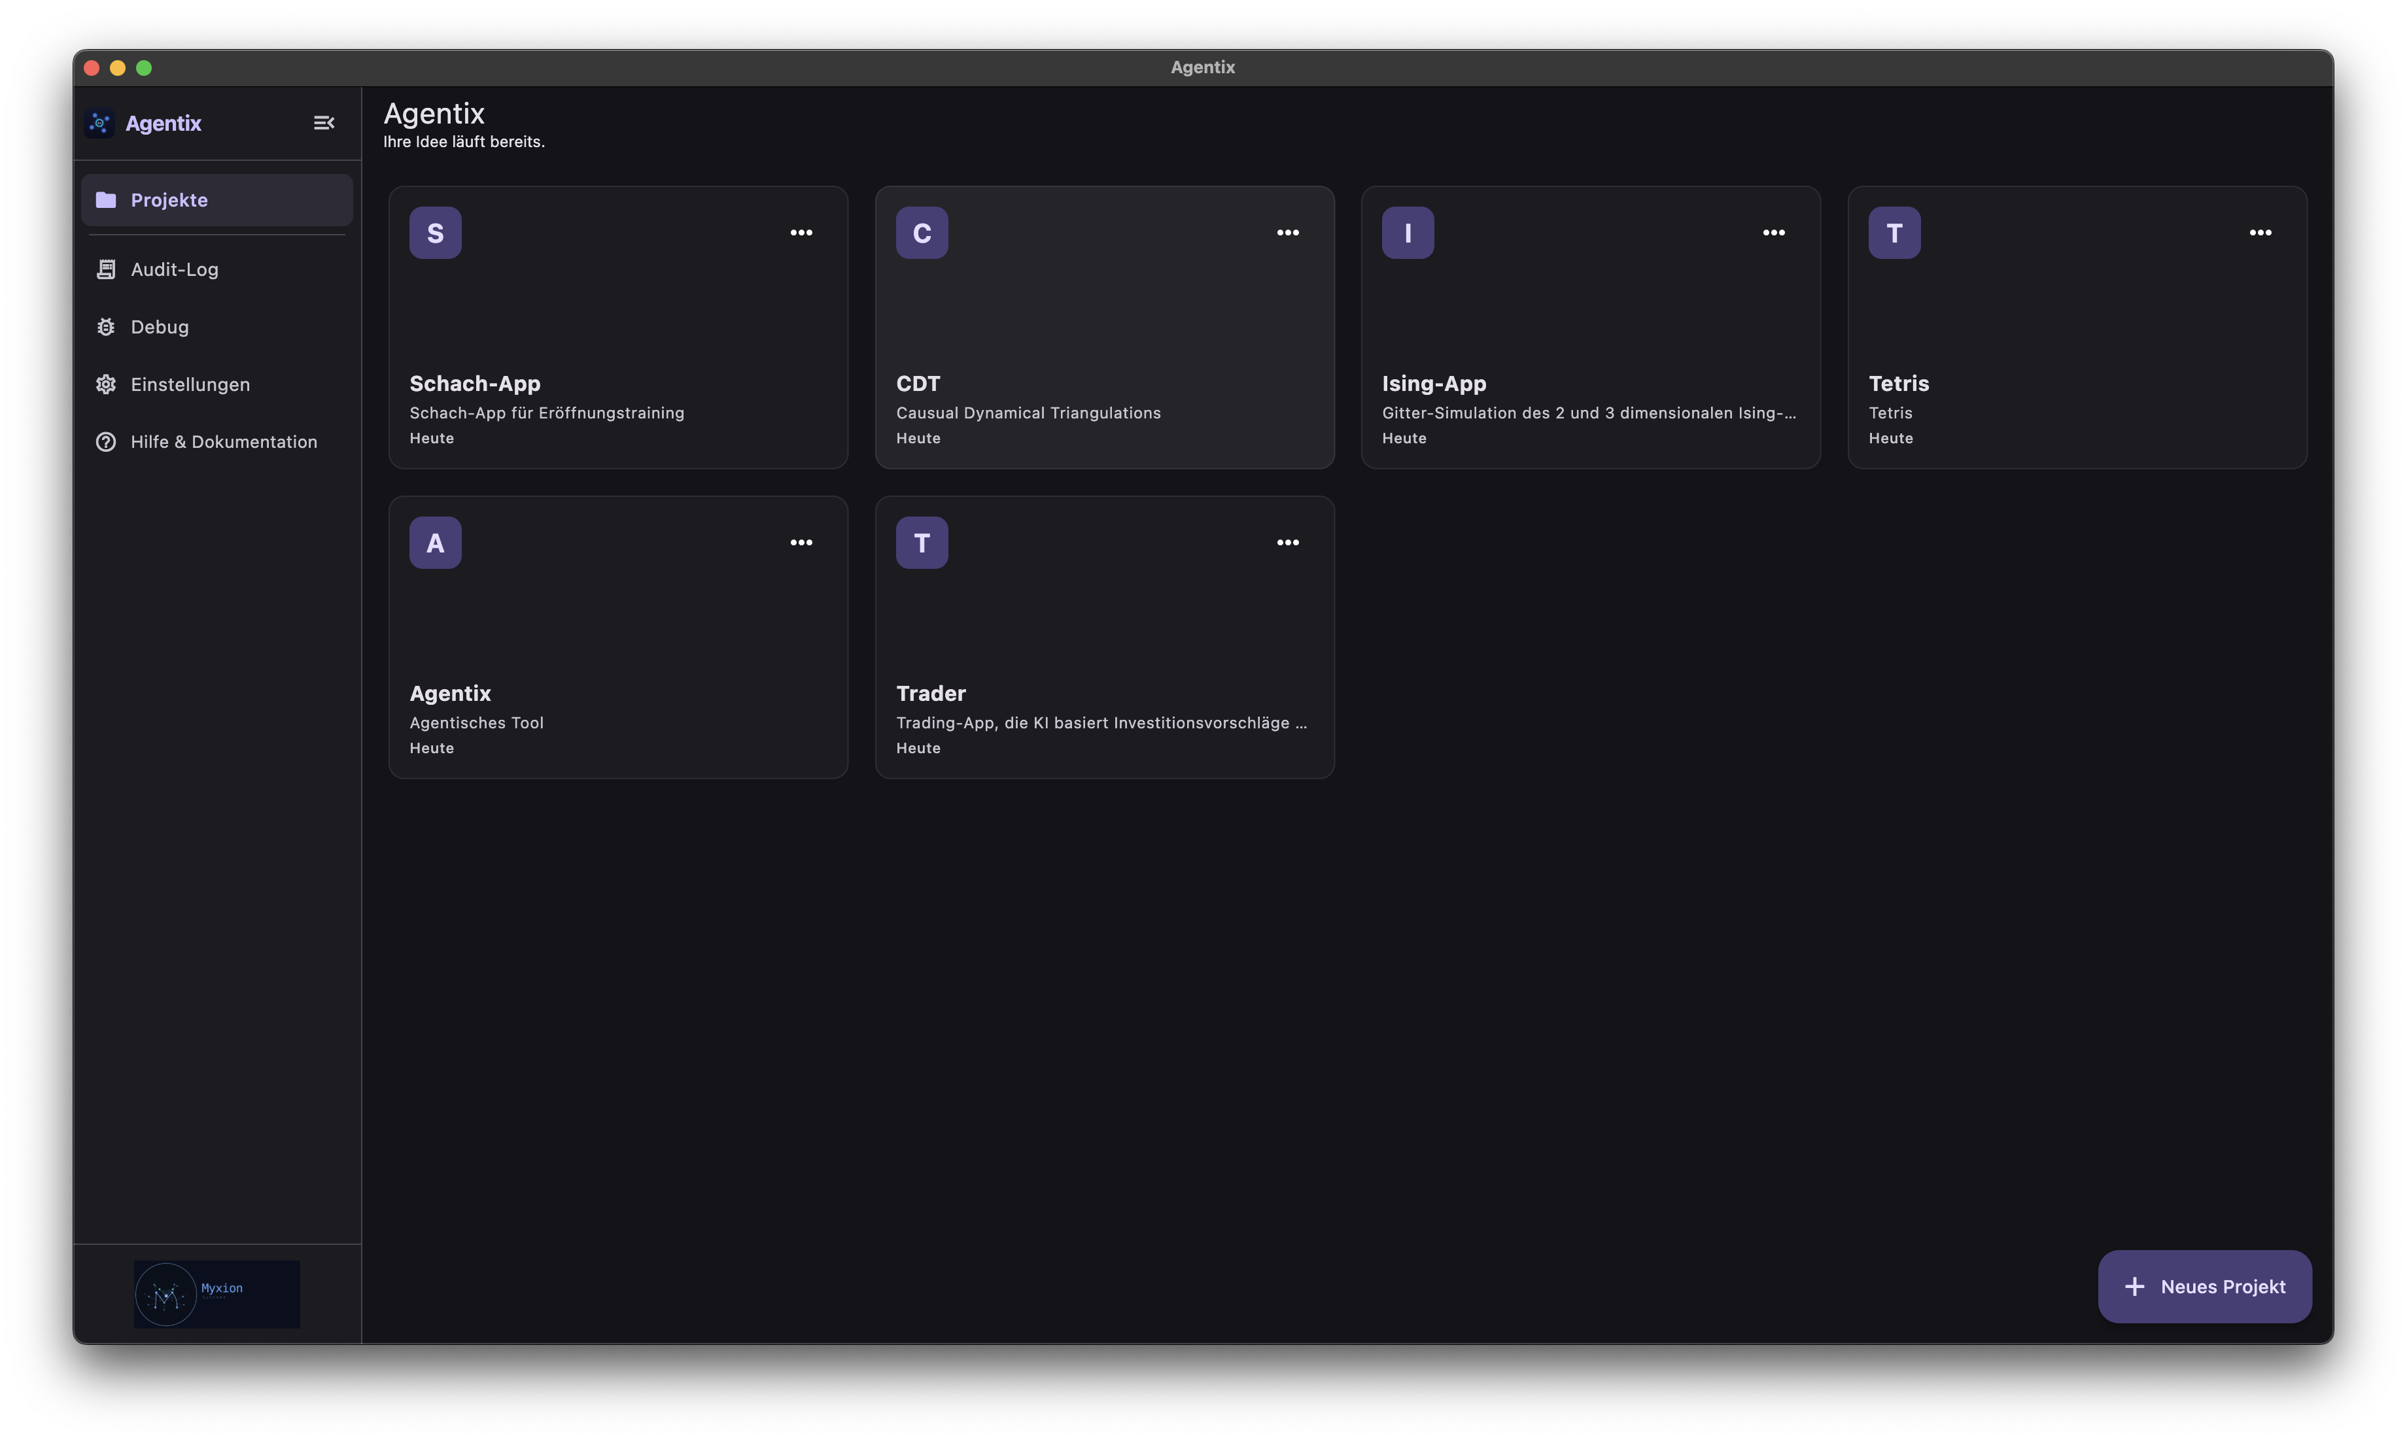Click the Myxion logo thumbnail

[216, 1295]
